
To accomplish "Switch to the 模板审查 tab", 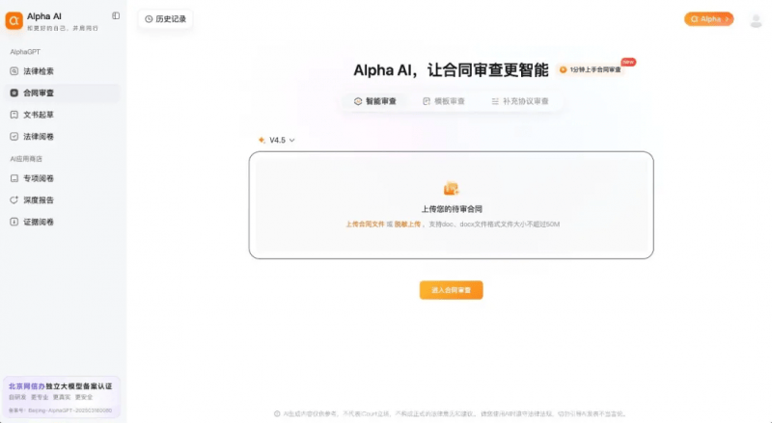I will 444,101.
